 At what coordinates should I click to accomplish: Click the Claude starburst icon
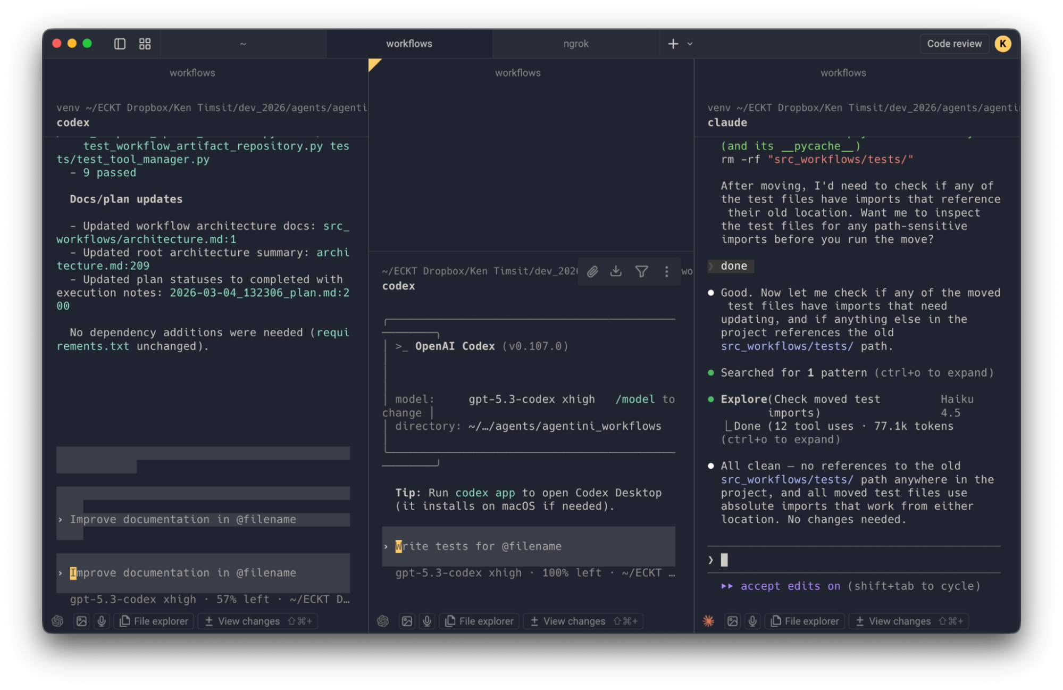click(x=708, y=621)
